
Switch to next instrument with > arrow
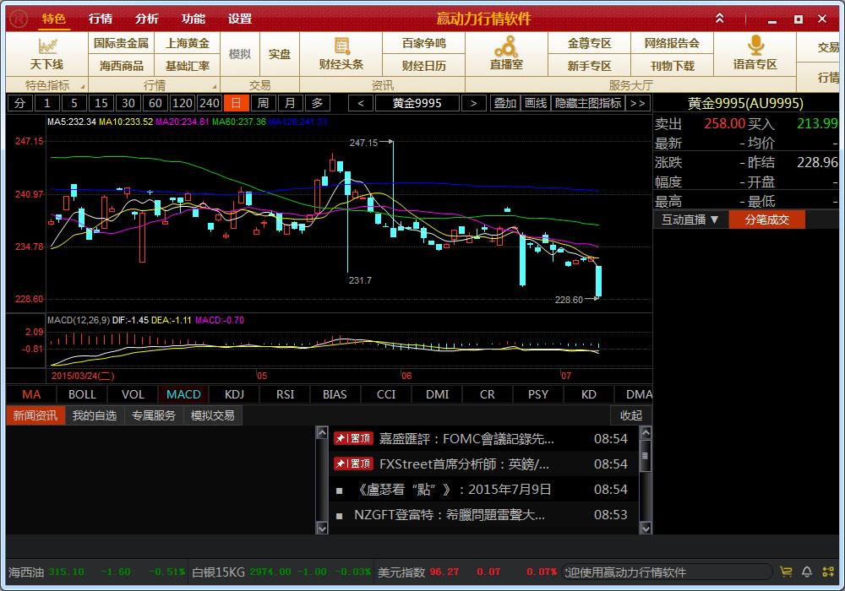point(473,103)
